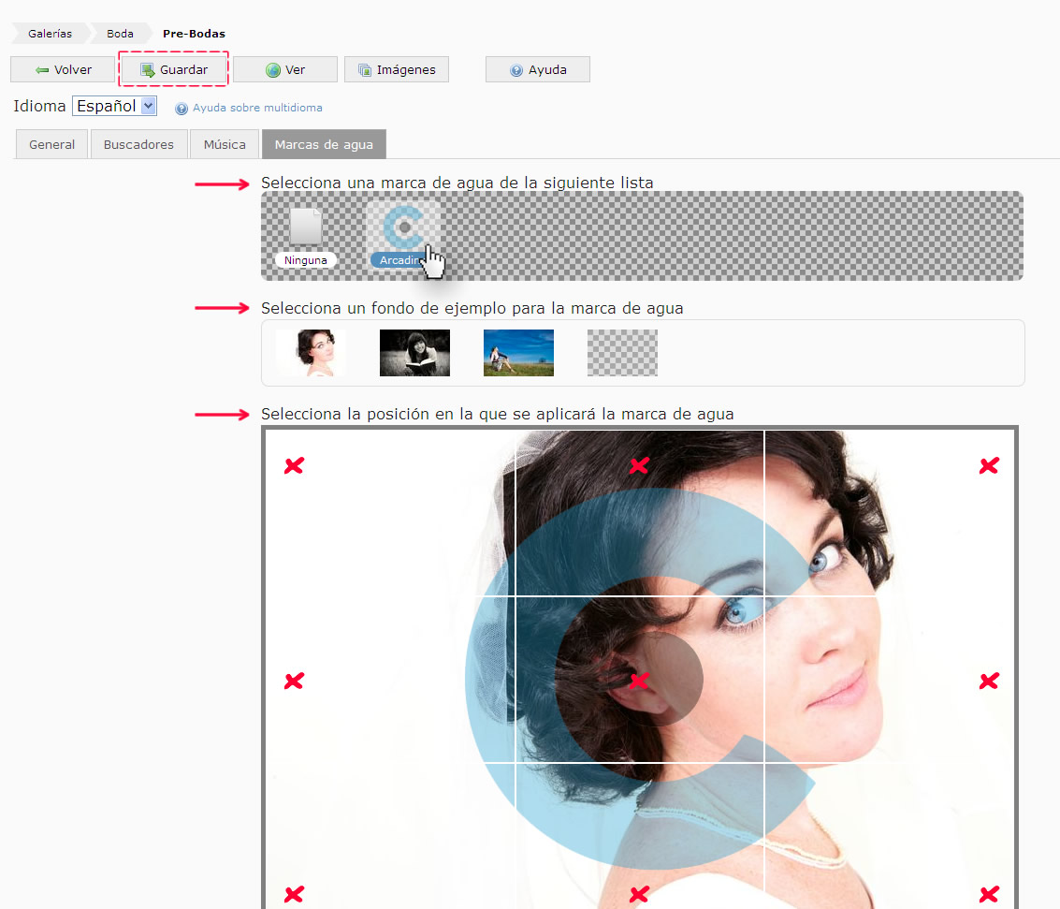Go to Boda breadcrumb

(x=120, y=33)
